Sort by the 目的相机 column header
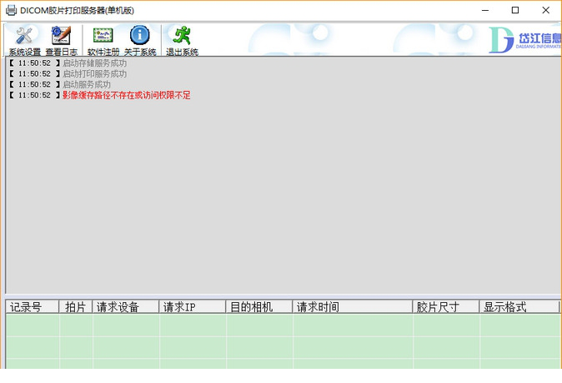The image size is (562, 383). point(258,307)
